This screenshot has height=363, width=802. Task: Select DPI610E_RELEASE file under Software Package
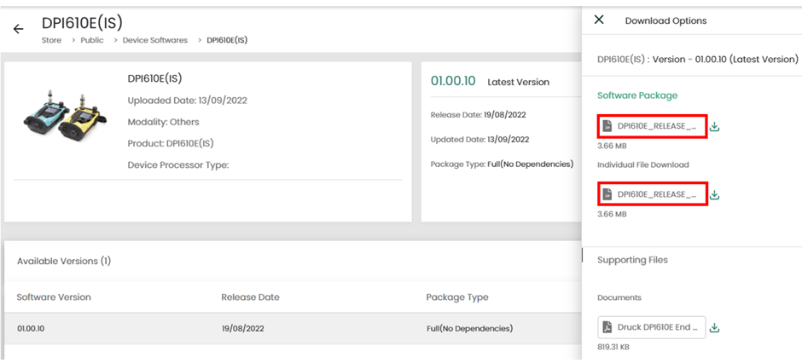point(652,126)
